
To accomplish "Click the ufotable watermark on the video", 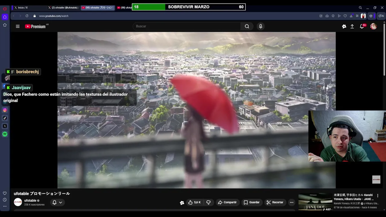I will tap(376, 180).
